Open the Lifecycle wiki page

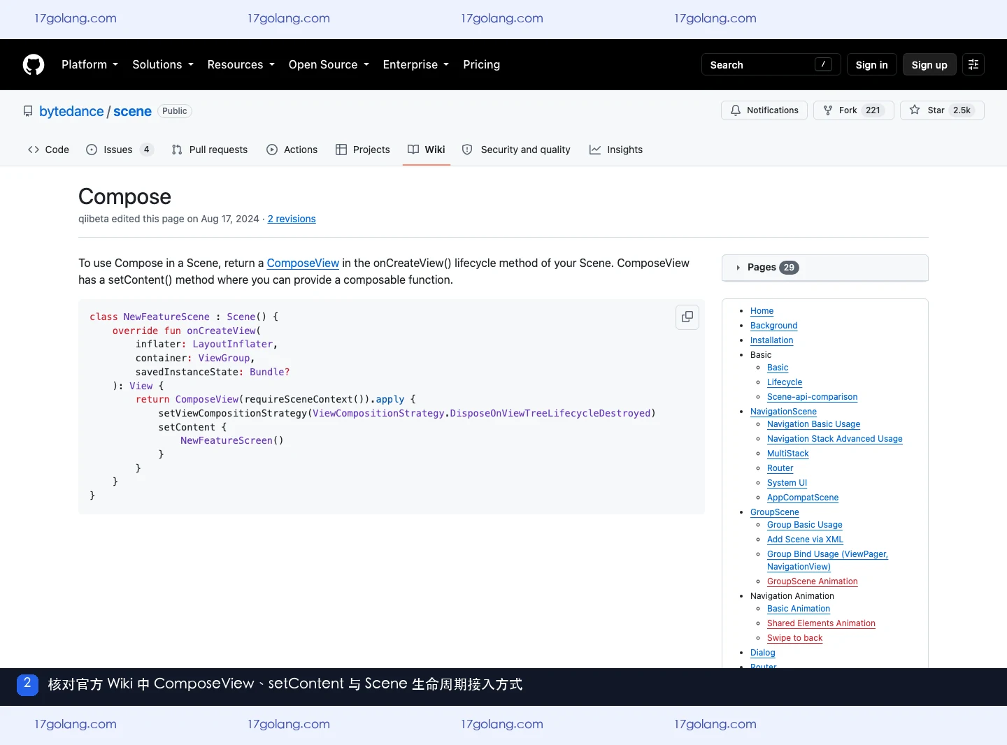[x=785, y=382]
